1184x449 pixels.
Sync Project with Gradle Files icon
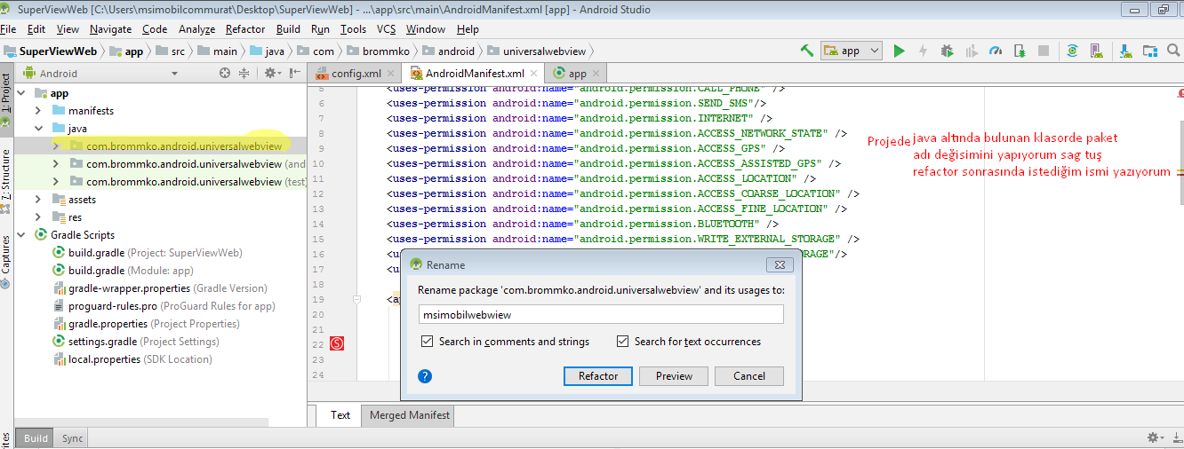[1073, 51]
